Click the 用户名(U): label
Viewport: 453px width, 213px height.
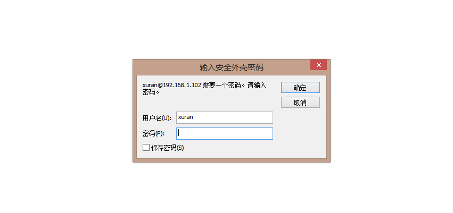tap(157, 118)
